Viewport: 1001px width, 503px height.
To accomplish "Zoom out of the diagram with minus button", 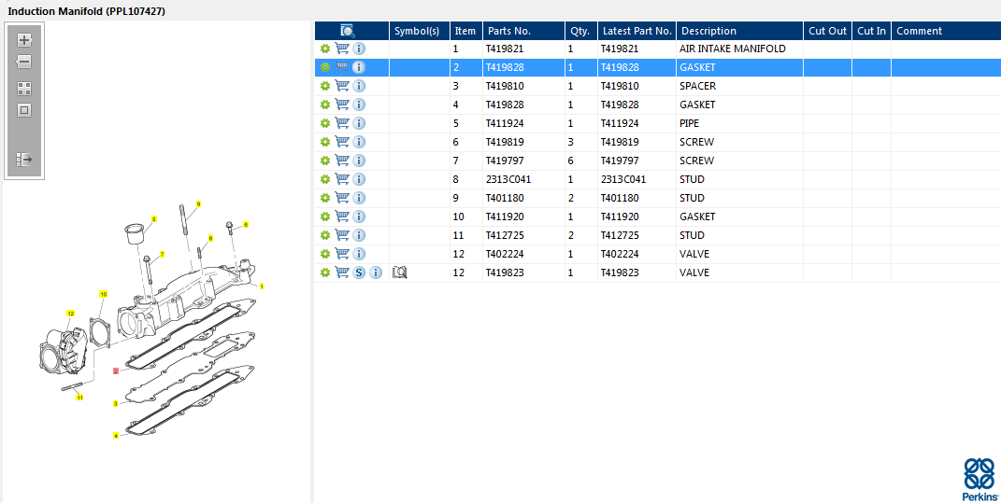I will click(24, 62).
